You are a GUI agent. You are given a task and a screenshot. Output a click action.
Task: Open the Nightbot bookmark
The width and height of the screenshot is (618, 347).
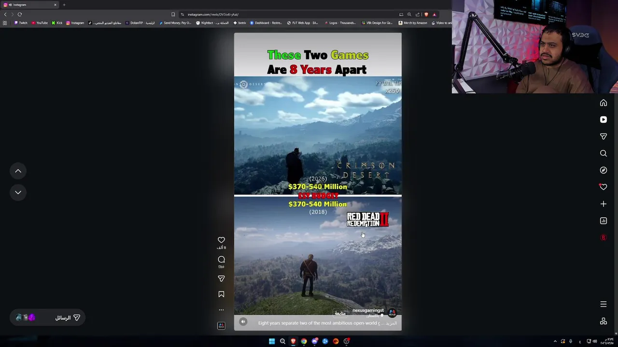212,23
